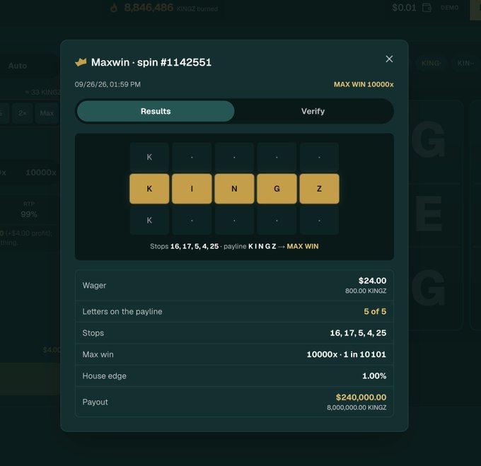Click the crown icon beside Maxwin title
The image size is (481, 466).
pyautogui.click(x=81, y=62)
